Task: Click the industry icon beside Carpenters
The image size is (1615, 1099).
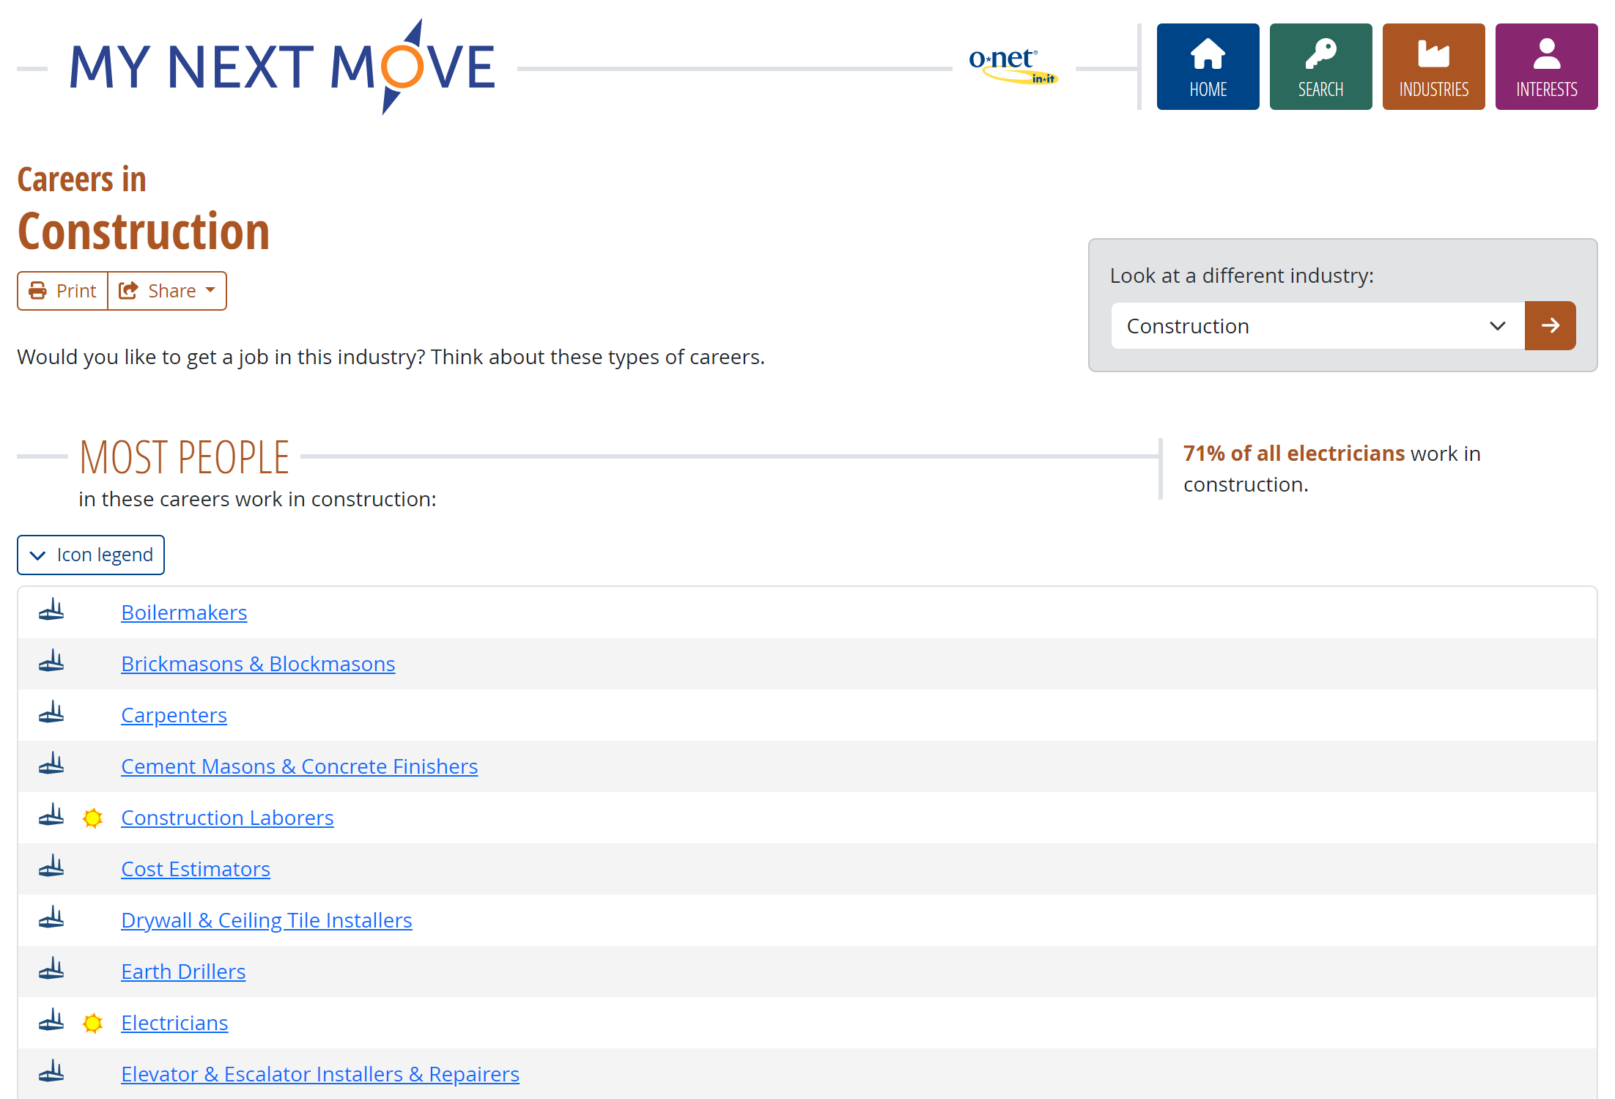Action: (51, 713)
